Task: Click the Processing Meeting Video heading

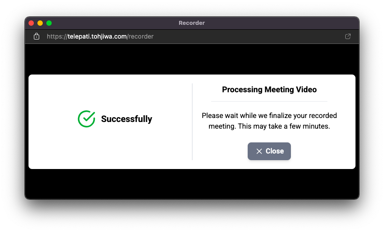Action: click(269, 90)
